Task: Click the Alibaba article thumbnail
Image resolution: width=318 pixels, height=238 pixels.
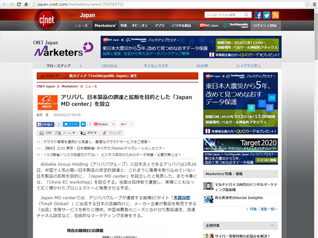Action: [x=47, y=102]
